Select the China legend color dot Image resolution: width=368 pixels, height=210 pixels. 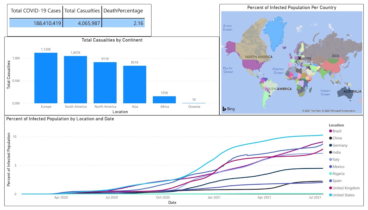[x=331, y=138]
